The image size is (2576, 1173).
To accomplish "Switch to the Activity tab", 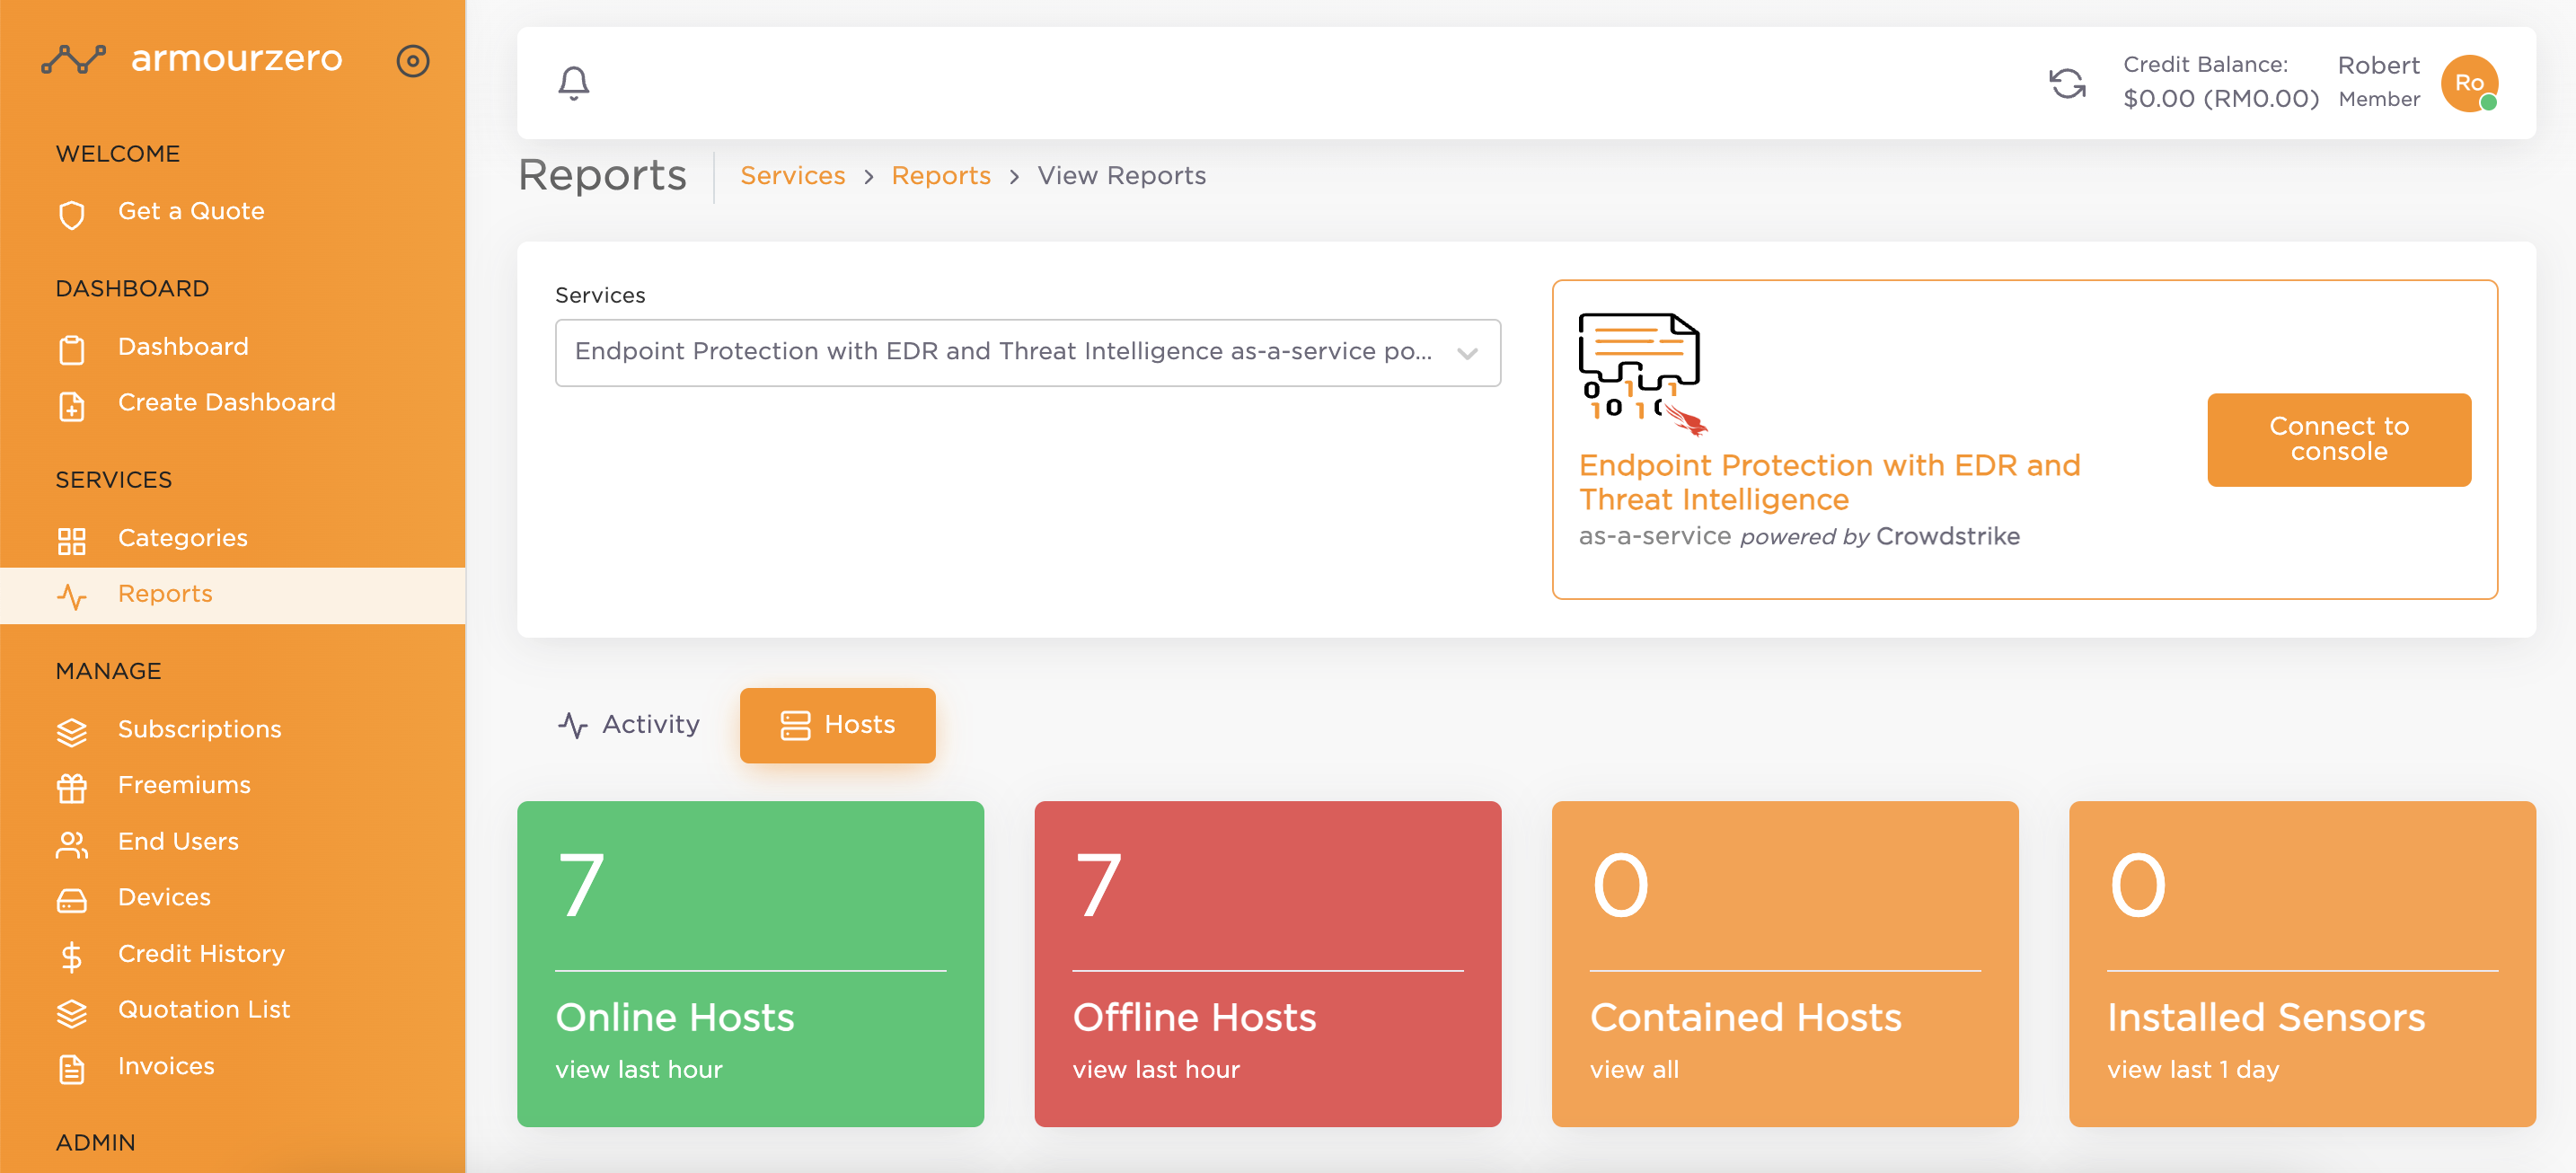I will tap(628, 726).
